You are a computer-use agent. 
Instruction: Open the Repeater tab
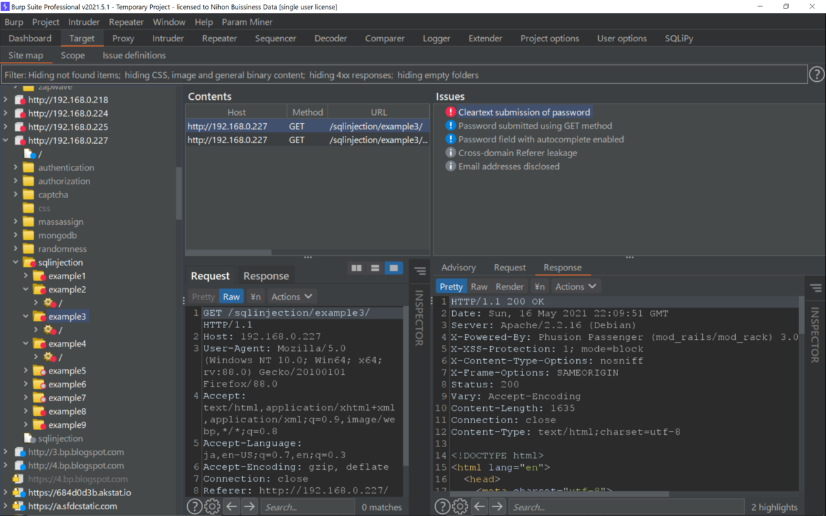click(x=220, y=39)
